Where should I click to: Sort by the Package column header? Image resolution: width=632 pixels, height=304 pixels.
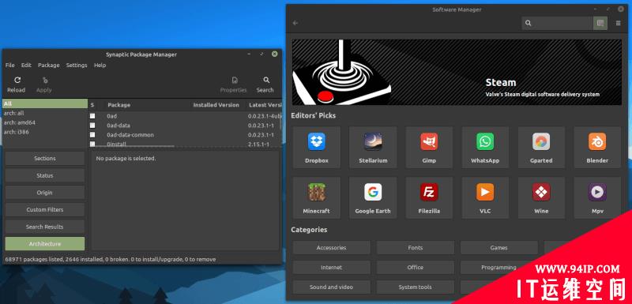119,105
